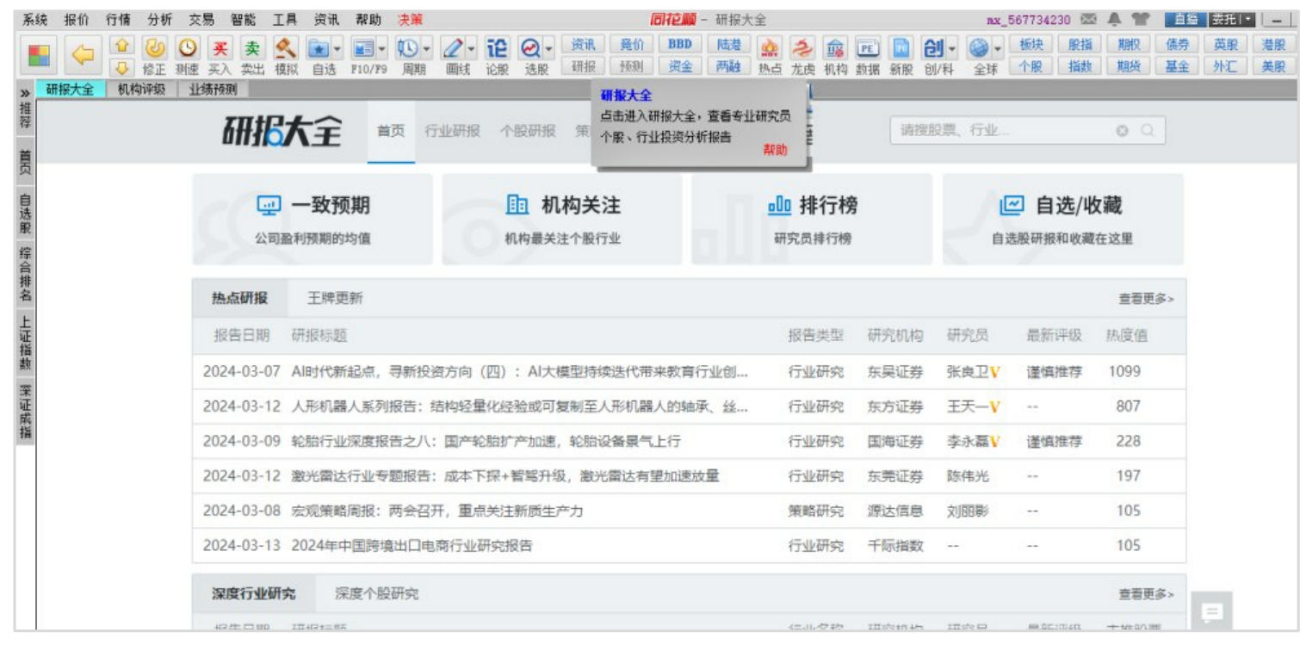Viewport: 1306px width, 645px height.
Task: Open the 交易 menu
Action: 201,19
